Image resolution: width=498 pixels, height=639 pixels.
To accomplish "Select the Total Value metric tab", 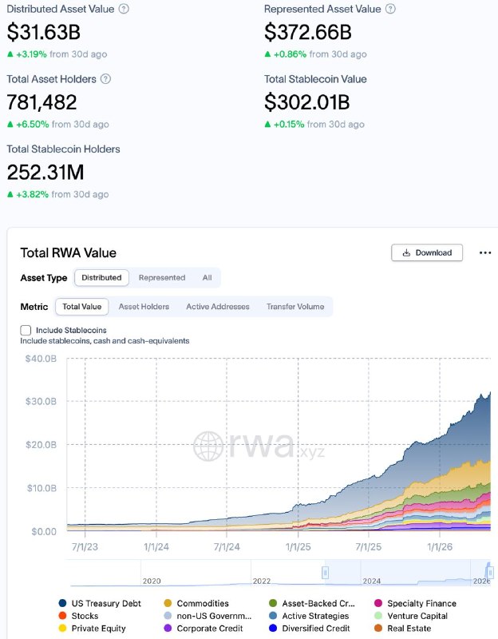I will [82, 307].
